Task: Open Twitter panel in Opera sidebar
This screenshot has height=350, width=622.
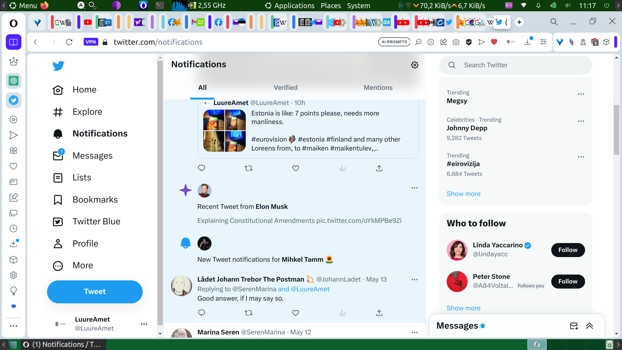Action: pyautogui.click(x=14, y=100)
